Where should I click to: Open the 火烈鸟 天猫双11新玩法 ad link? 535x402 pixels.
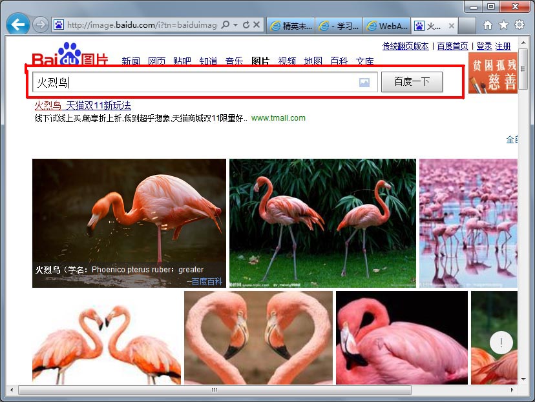[83, 105]
